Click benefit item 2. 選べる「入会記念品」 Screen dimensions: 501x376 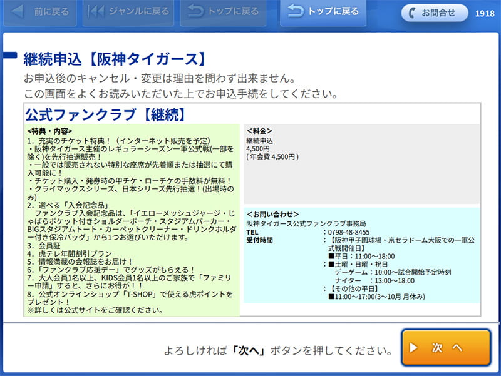tap(68, 205)
